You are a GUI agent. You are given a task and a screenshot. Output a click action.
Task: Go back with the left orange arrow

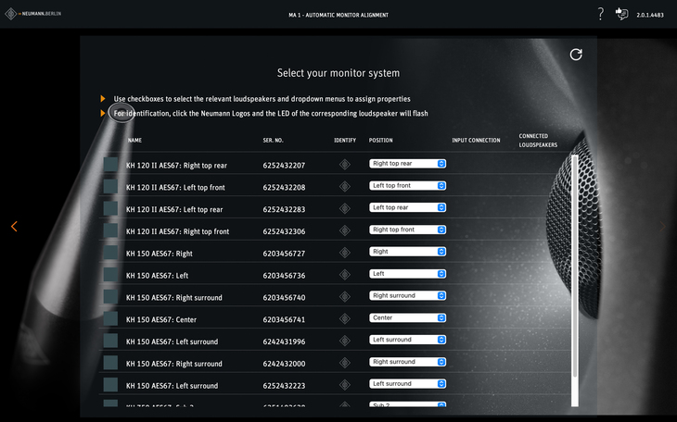point(14,227)
